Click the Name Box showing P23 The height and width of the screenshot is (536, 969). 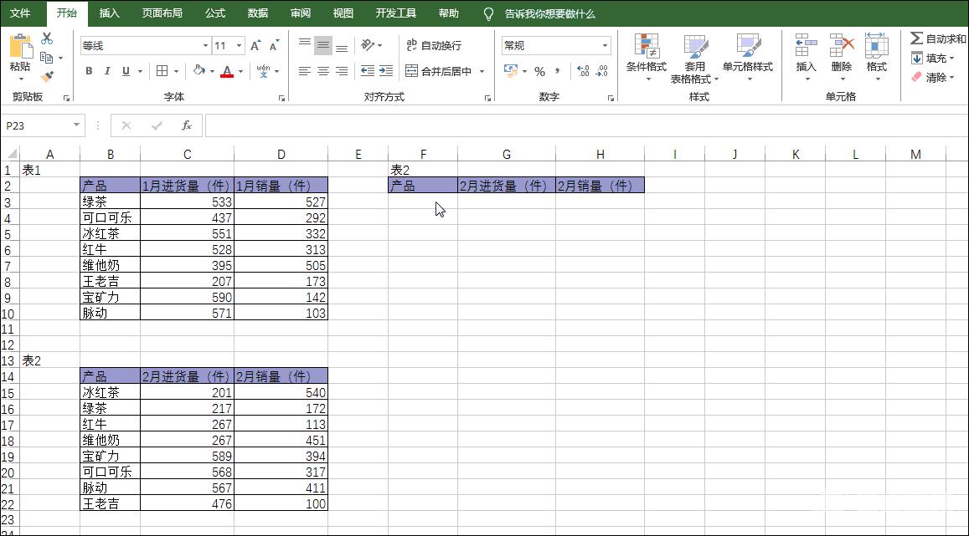pyautogui.click(x=38, y=125)
